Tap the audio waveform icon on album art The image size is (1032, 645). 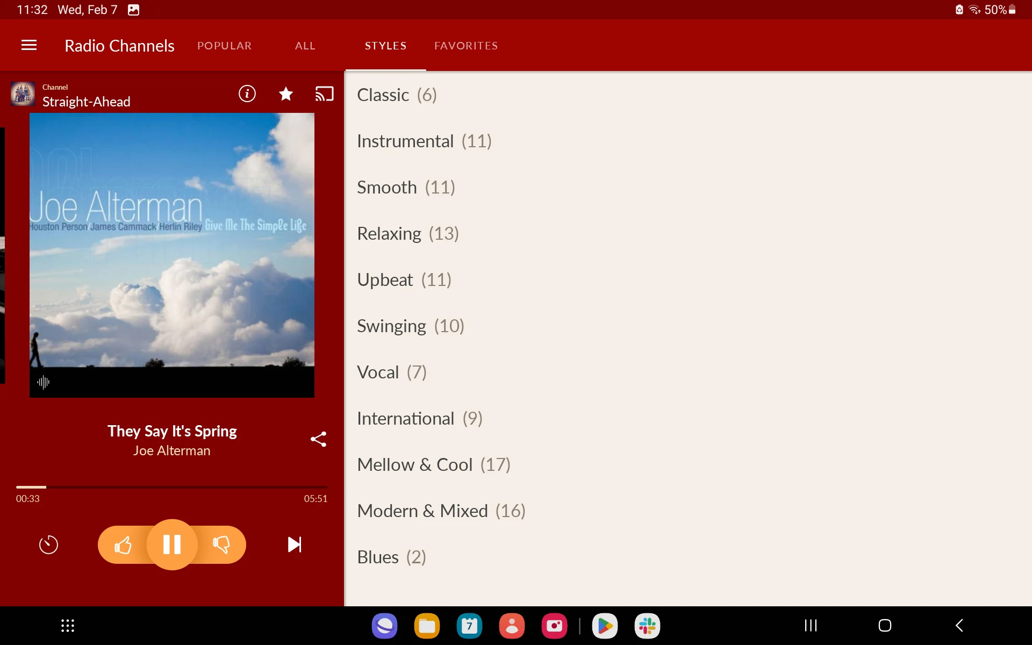44,382
